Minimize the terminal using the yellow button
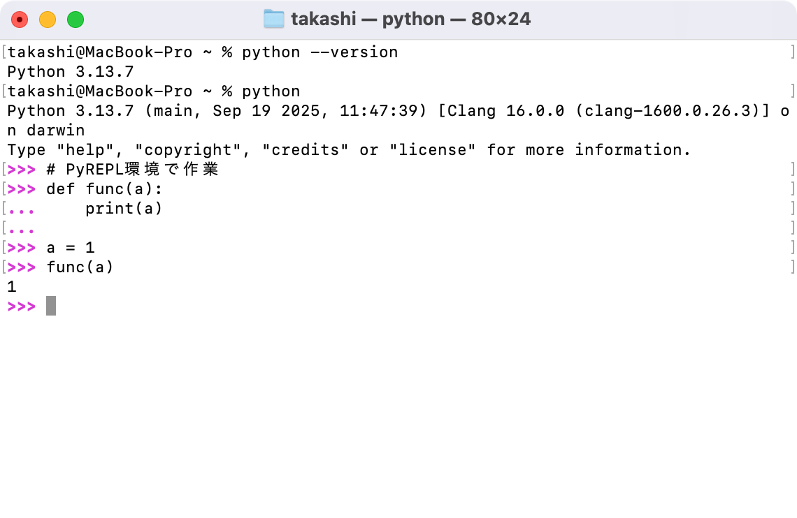 48,20
